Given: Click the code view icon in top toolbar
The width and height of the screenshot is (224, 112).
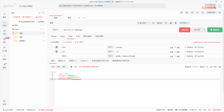Looking at the screenshot, I should pos(197,13).
